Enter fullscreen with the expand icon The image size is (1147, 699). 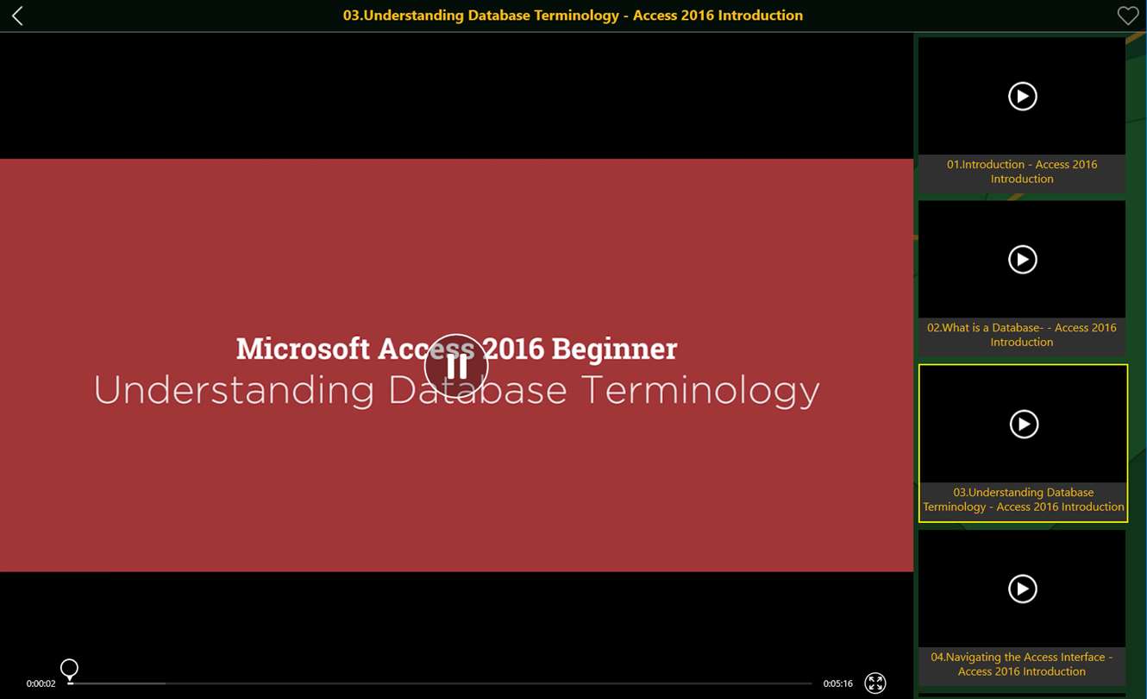point(875,683)
